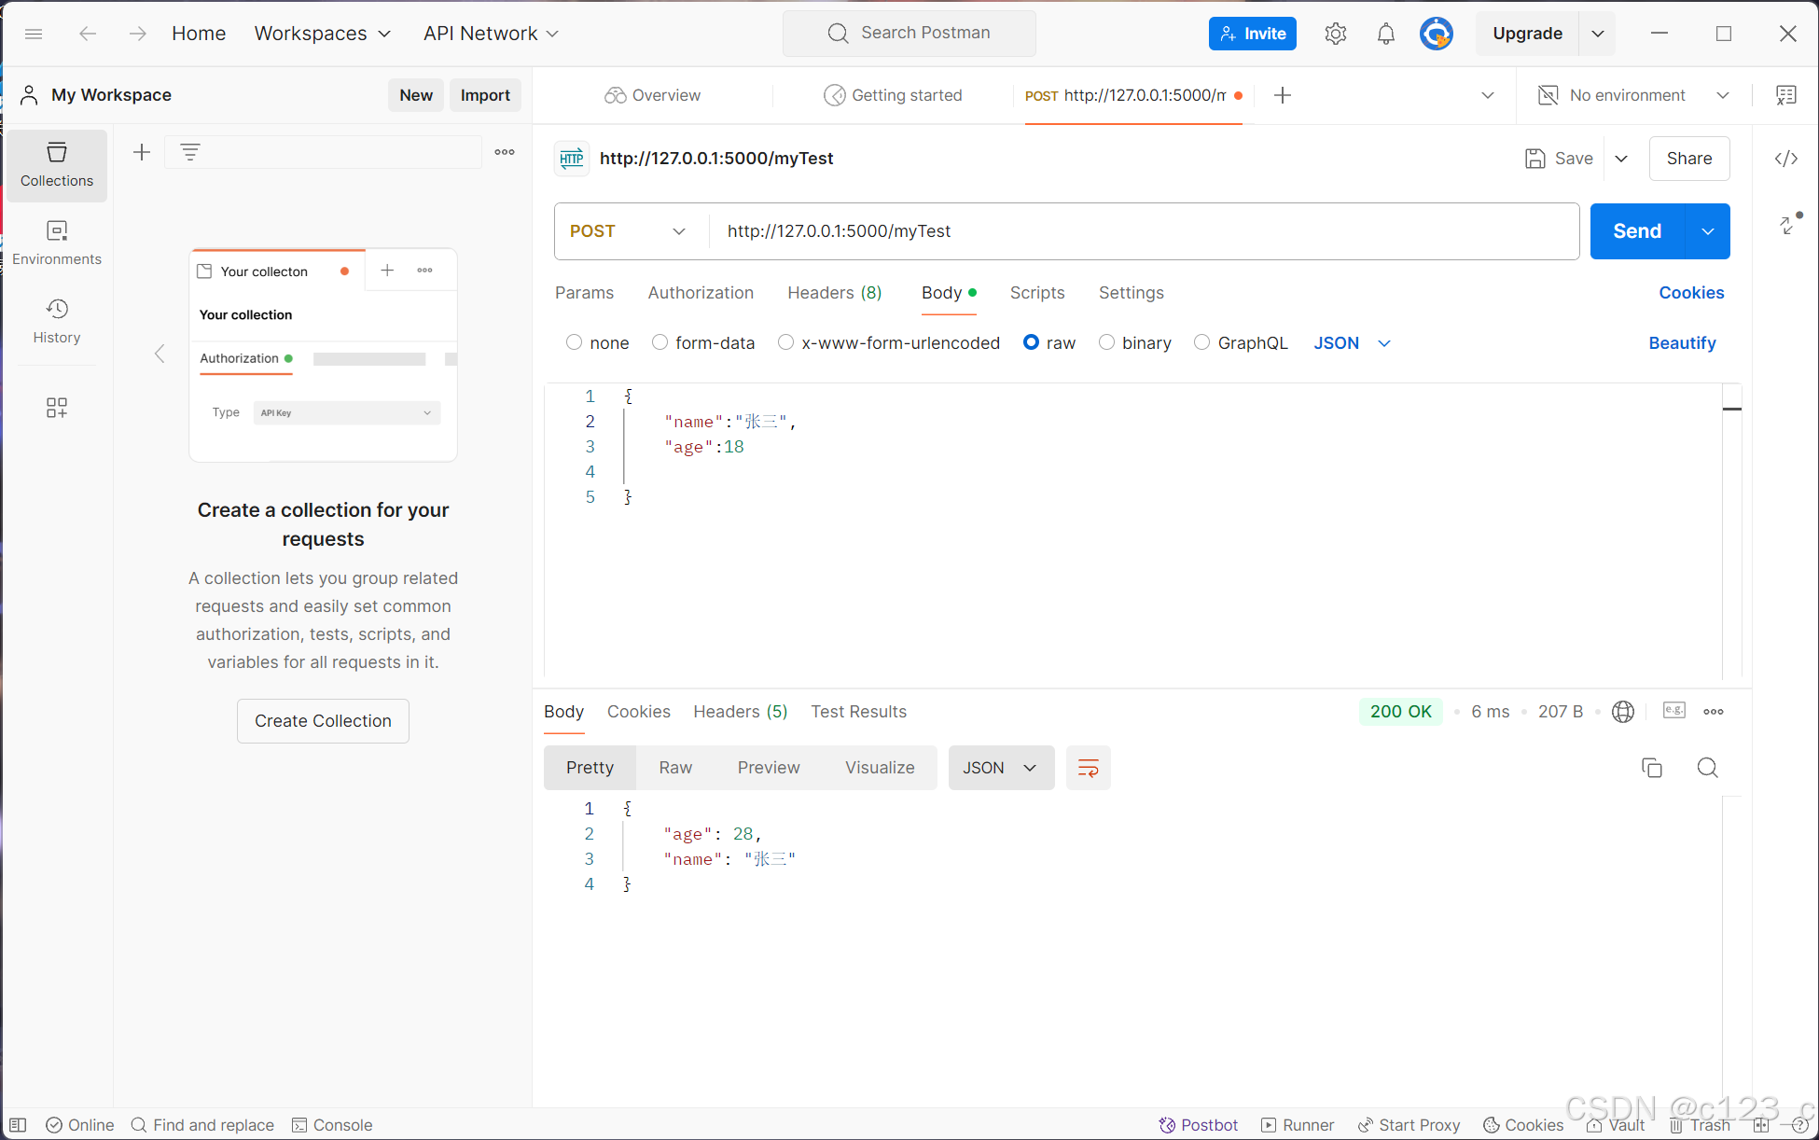This screenshot has width=1819, height=1140.
Task: Open the Environments sidebar panel
Action: [57, 243]
